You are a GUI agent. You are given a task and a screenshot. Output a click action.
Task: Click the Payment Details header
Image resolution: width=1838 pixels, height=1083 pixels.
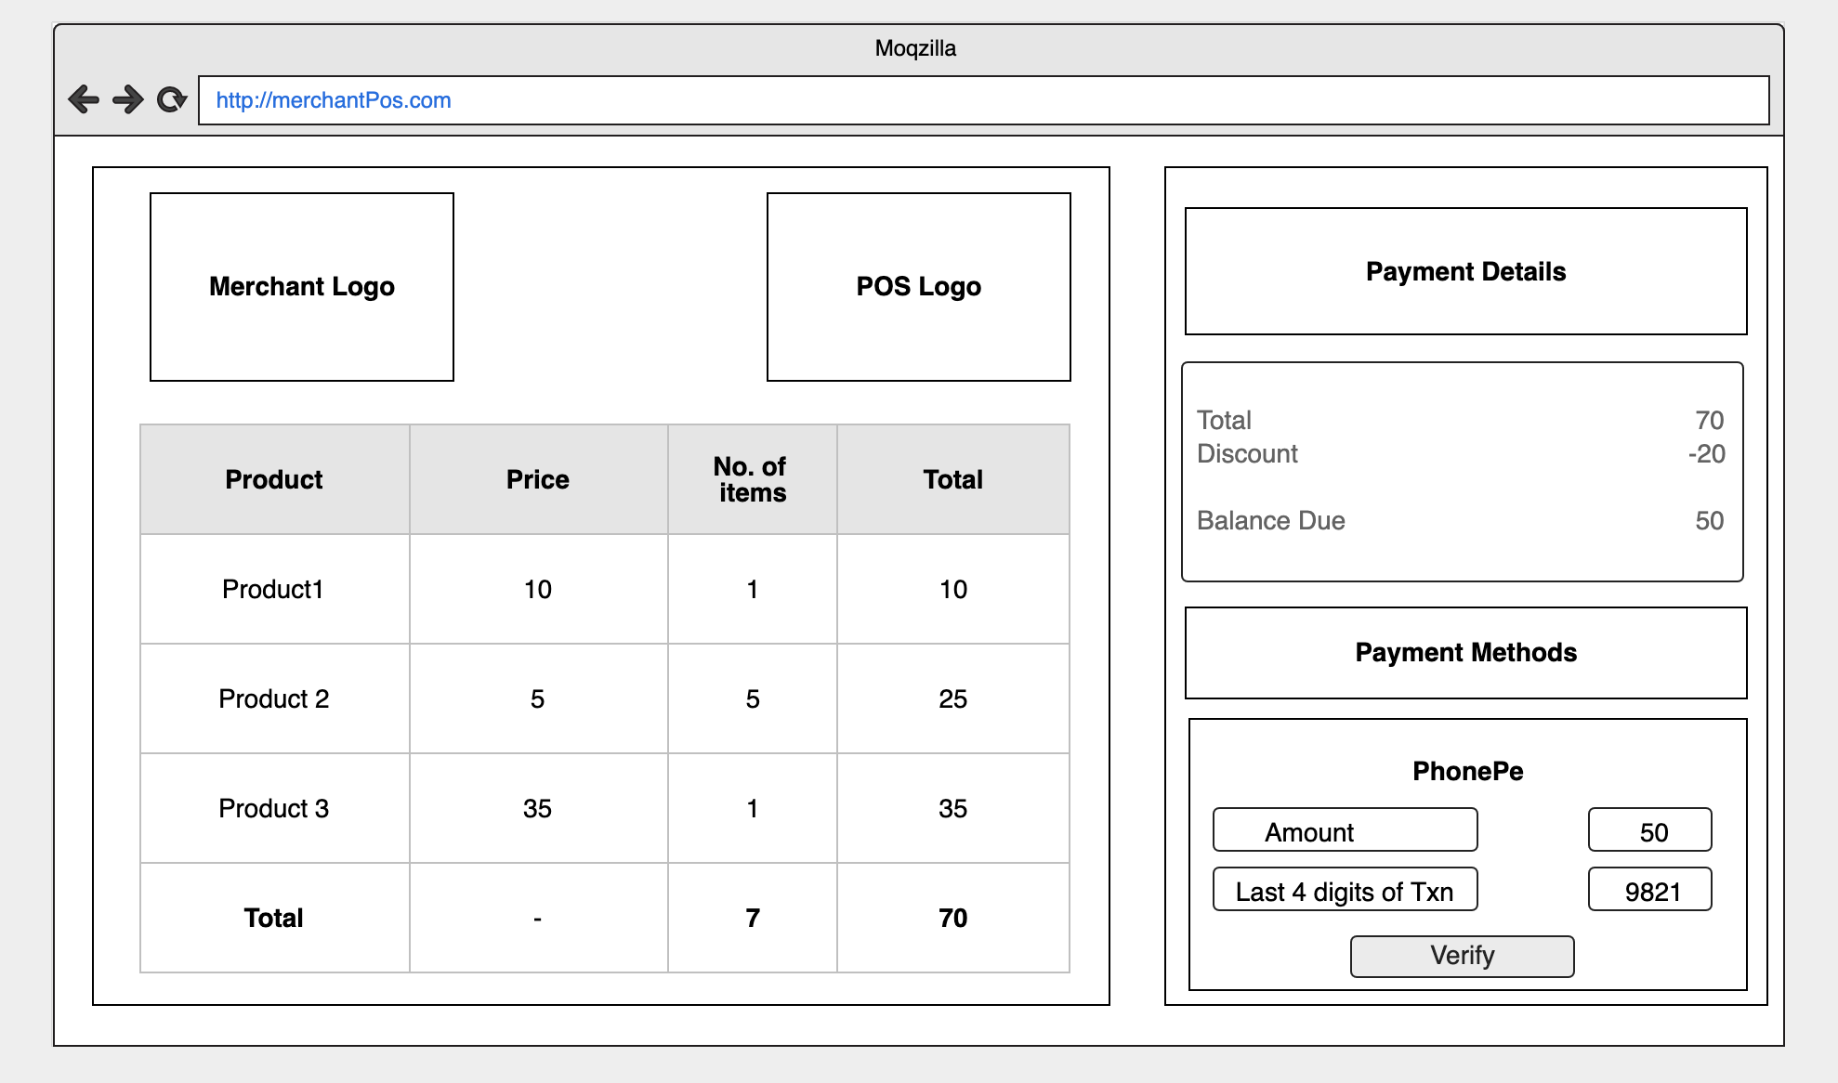tap(1465, 271)
